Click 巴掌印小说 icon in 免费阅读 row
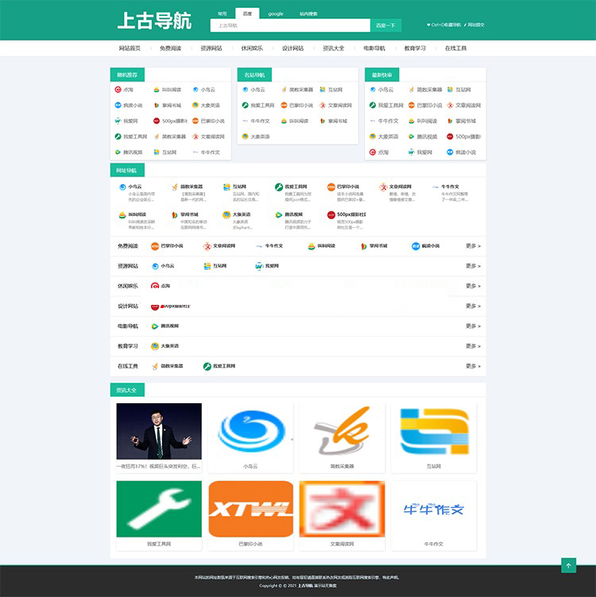 [x=155, y=246]
